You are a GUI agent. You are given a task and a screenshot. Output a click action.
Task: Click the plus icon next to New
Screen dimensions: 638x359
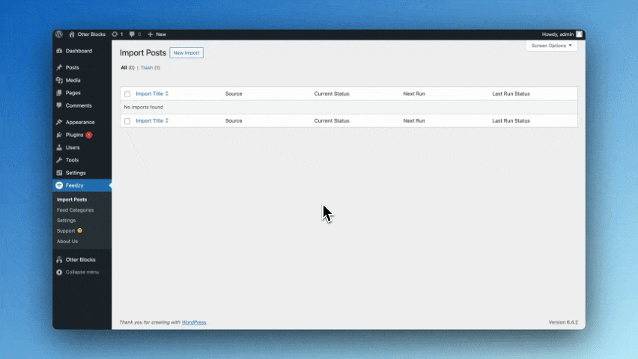pos(151,34)
